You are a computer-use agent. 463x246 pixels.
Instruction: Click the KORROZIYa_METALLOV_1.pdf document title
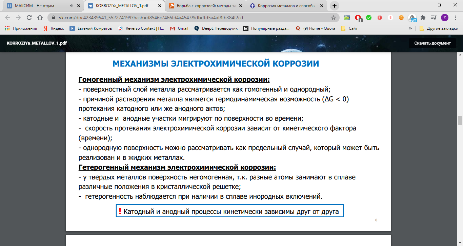click(x=37, y=43)
